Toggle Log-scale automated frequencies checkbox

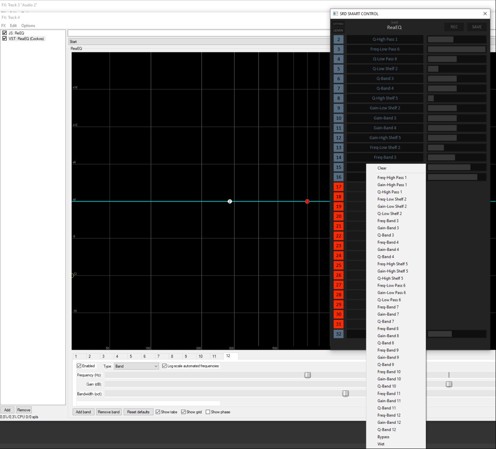164,366
